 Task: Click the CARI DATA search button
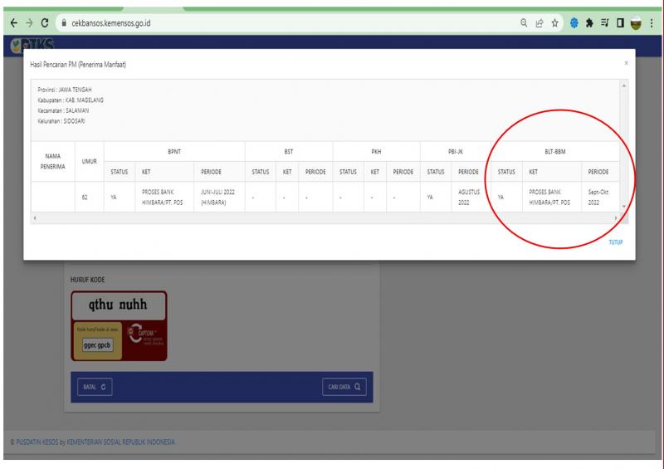(342, 385)
